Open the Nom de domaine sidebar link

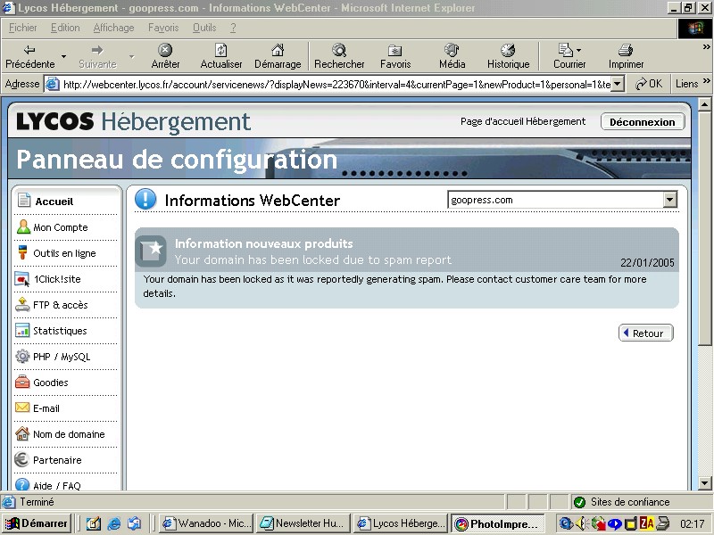(69, 434)
